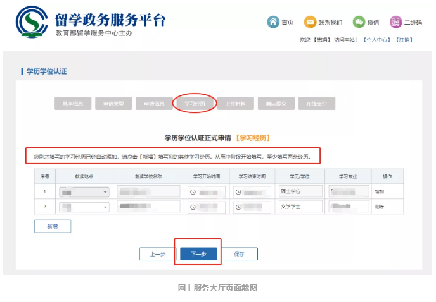This screenshot has height=302, width=436.
Task: Click the 二维码 QR code icon
Action: pos(395,22)
